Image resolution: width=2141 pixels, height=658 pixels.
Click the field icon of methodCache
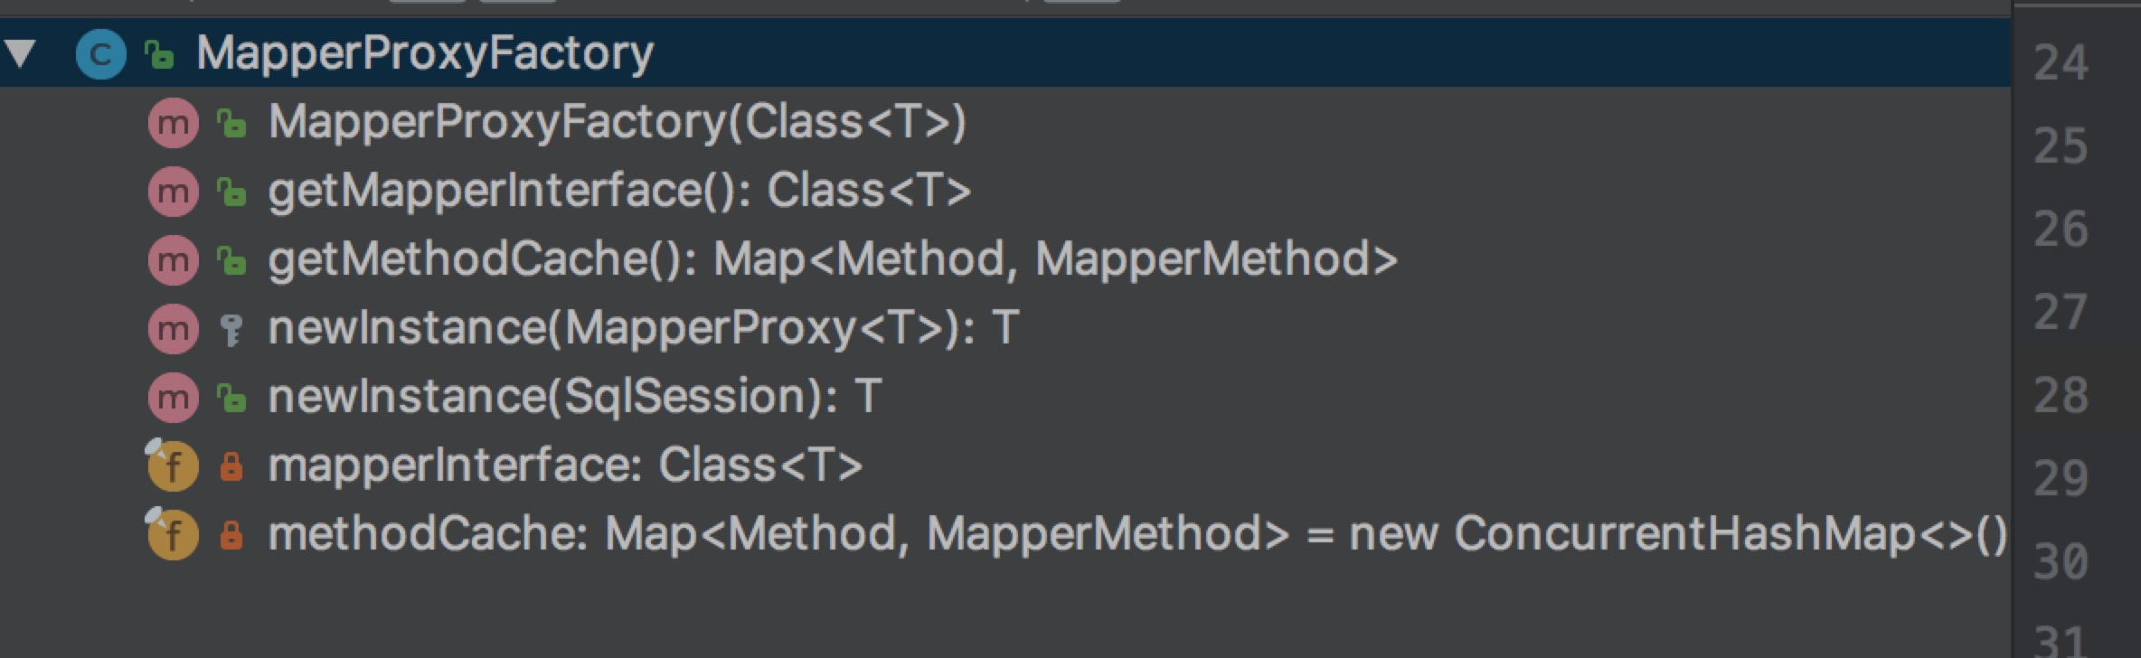click(x=172, y=534)
